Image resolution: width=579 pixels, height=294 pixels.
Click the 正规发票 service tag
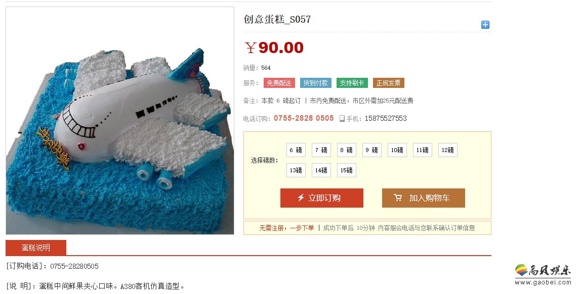389,83
